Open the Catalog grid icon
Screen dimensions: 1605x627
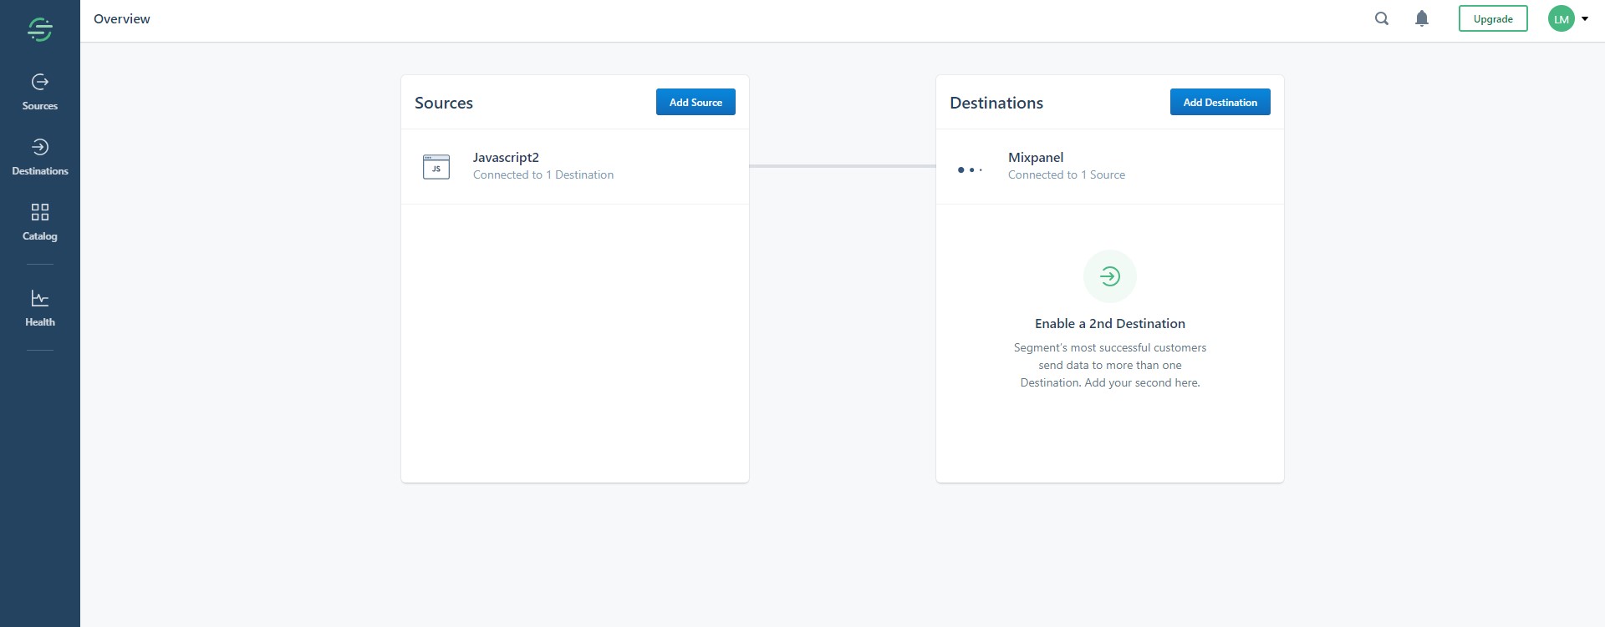tap(40, 212)
